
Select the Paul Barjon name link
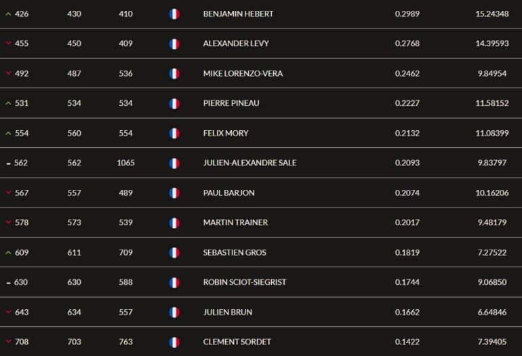pos(228,193)
